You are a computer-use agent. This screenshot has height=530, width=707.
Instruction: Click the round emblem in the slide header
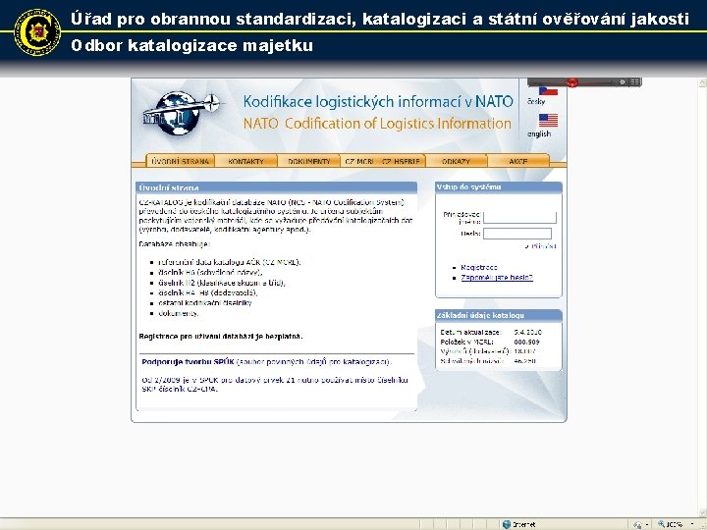tap(37, 31)
